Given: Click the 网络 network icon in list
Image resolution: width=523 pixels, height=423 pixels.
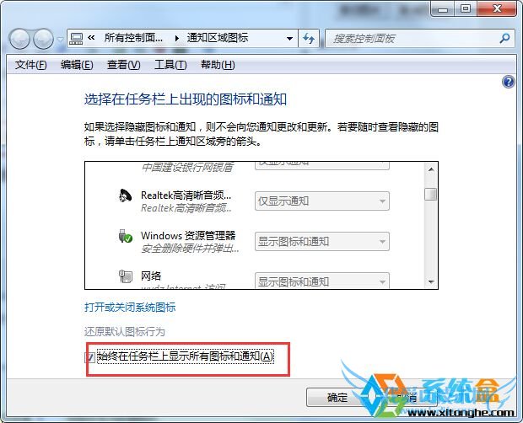Looking at the screenshot, I should [x=126, y=276].
